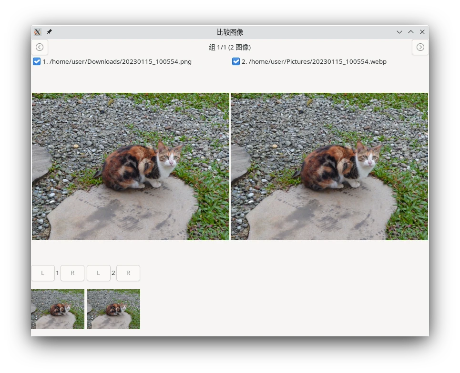This screenshot has width=460, height=373.
Task: Click the path text /home/user/Downloads/20230115_100554.png
Action: click(x=120, y=61)
